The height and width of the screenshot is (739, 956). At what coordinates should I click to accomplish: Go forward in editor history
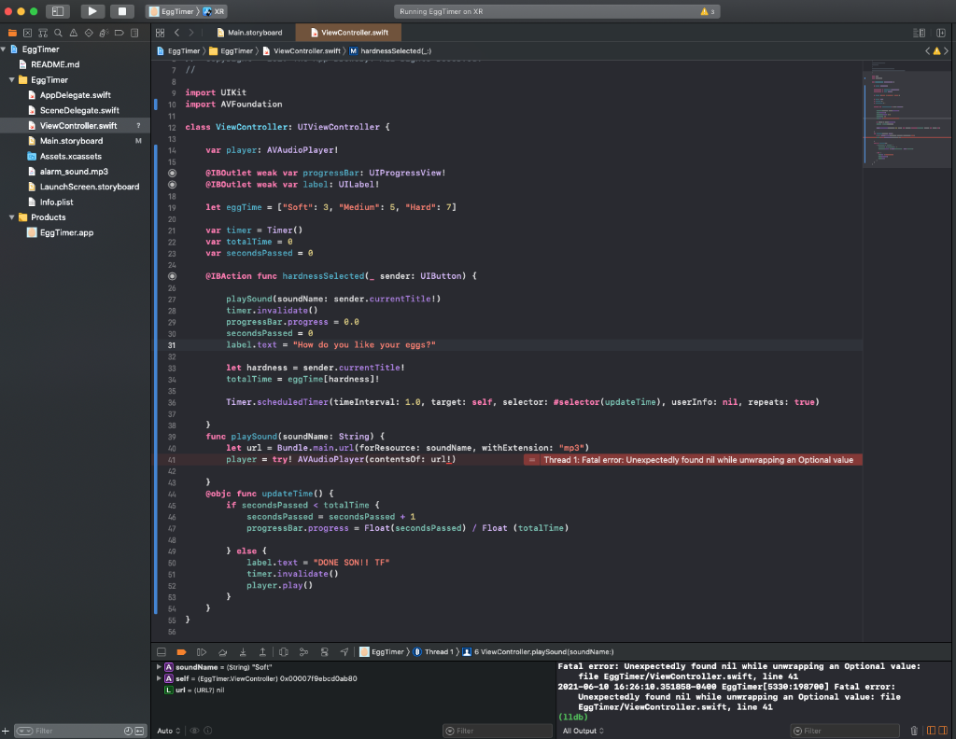[191, 33]
